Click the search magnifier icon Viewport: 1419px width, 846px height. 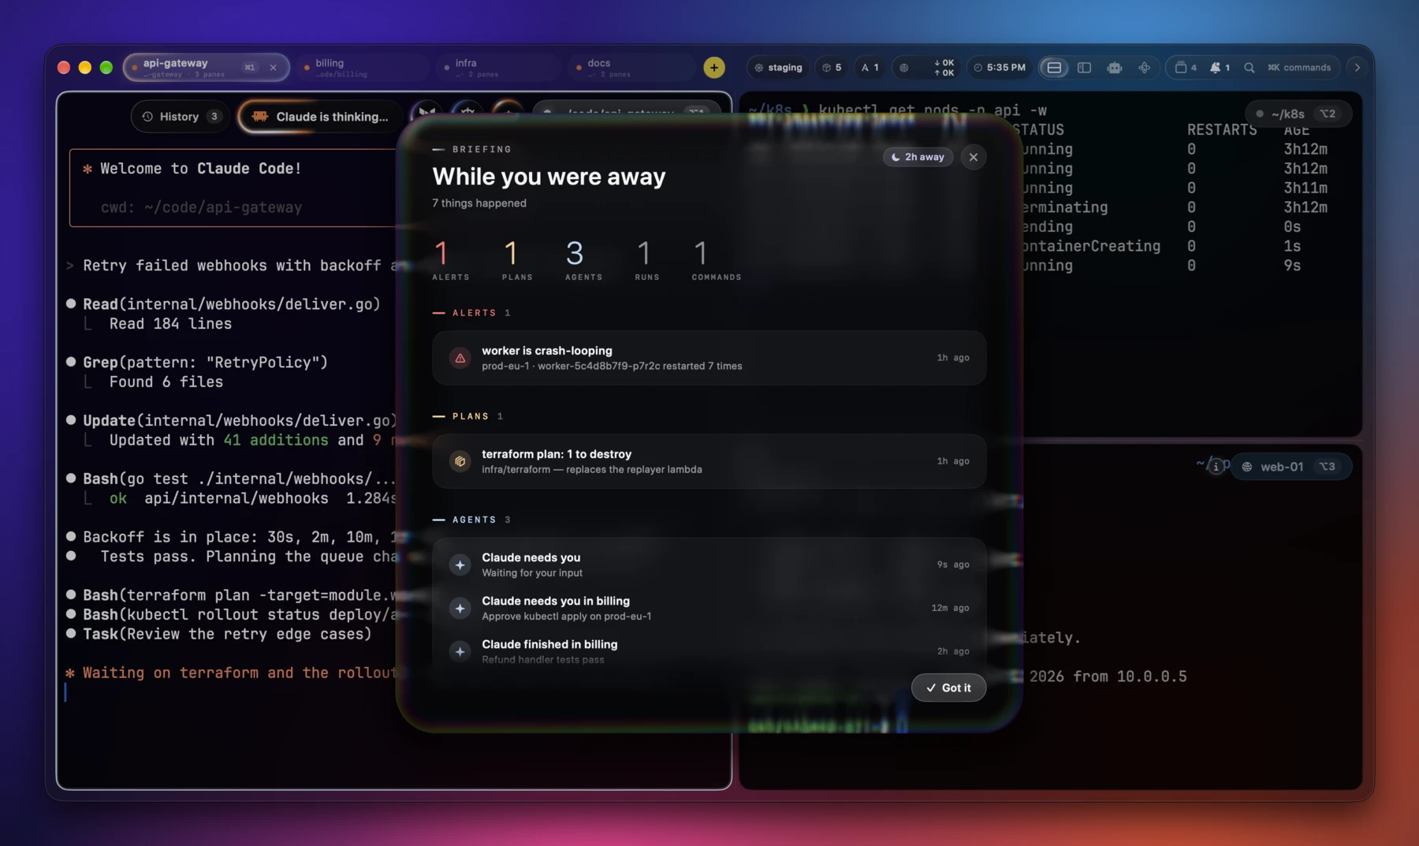point(1250,68)
